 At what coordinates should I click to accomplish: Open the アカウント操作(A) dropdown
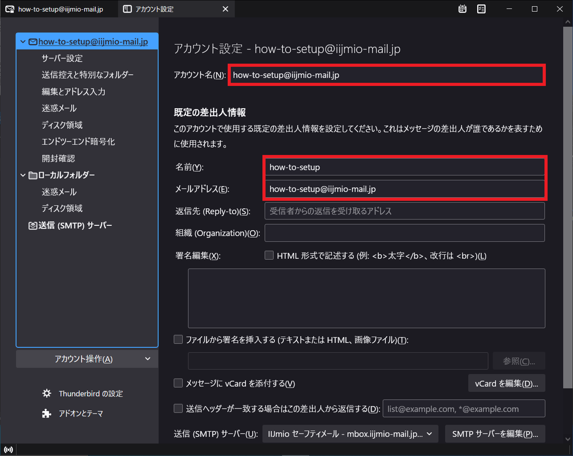click(87, 359)
